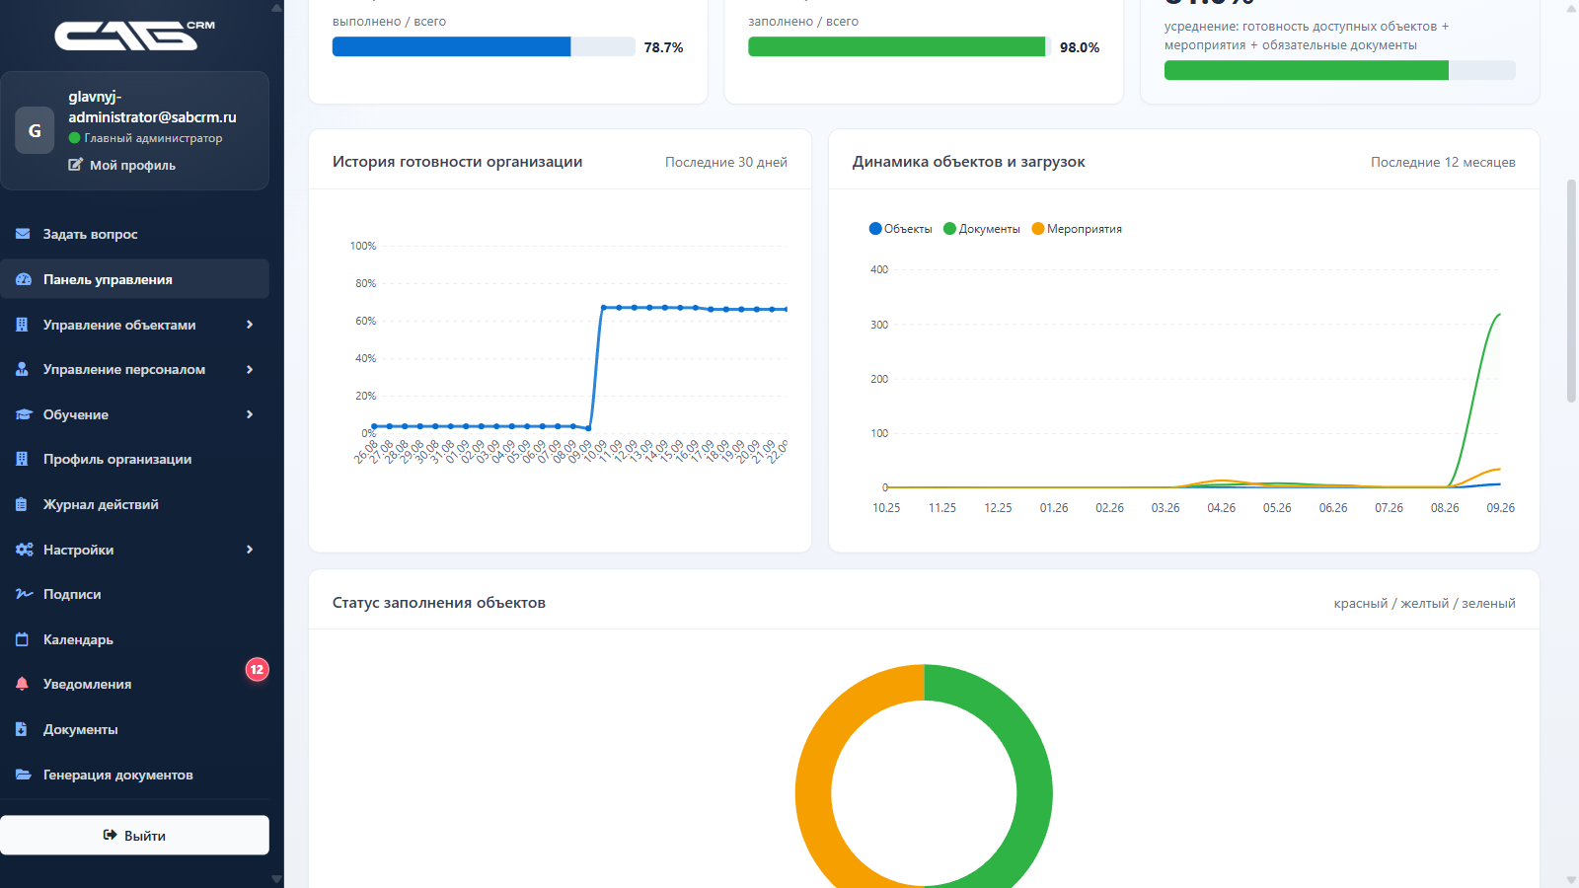This screenshot has height=888, width=1579.
Task: Click the red 12 notifications badge
Action: [257, 670]
